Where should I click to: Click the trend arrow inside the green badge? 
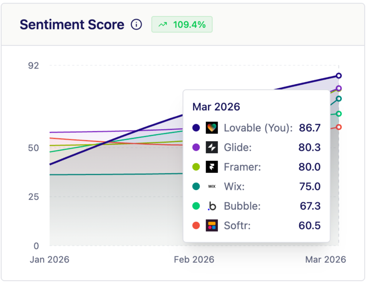pos(163,24)
